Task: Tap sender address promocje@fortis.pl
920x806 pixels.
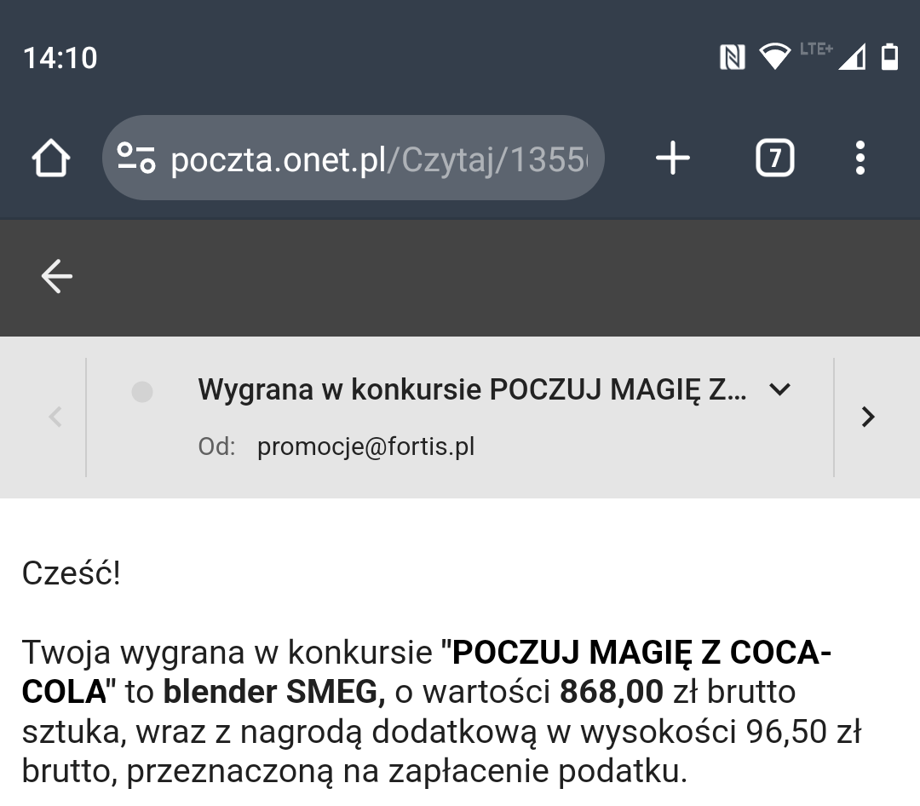Action: (x=365, y=446)
